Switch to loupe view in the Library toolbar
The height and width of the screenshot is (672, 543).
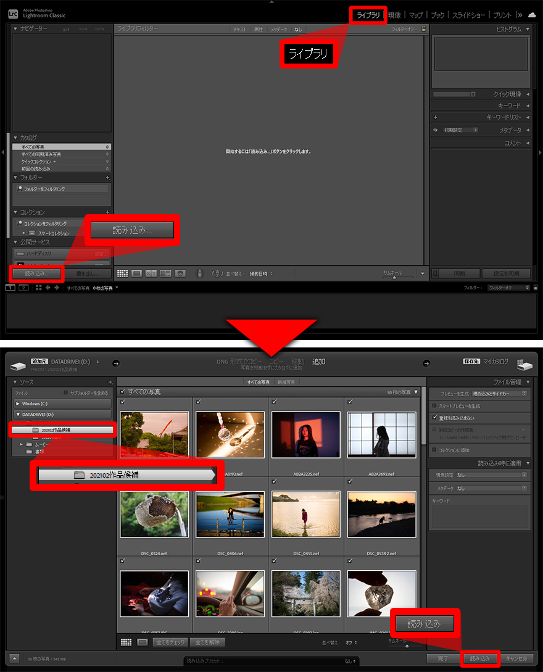137,273
